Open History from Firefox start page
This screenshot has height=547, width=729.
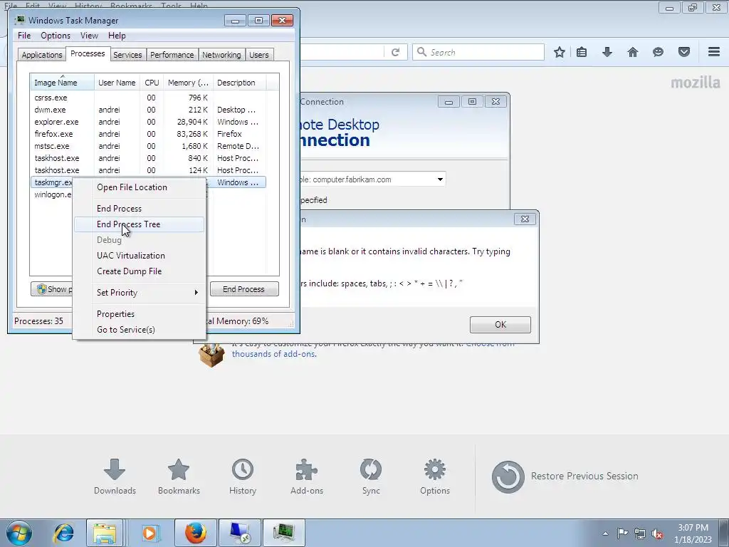pos(243,476)
